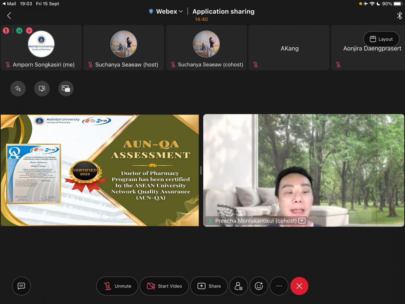Start Video from the camera

pyautogui.click(x=164, y=286)
